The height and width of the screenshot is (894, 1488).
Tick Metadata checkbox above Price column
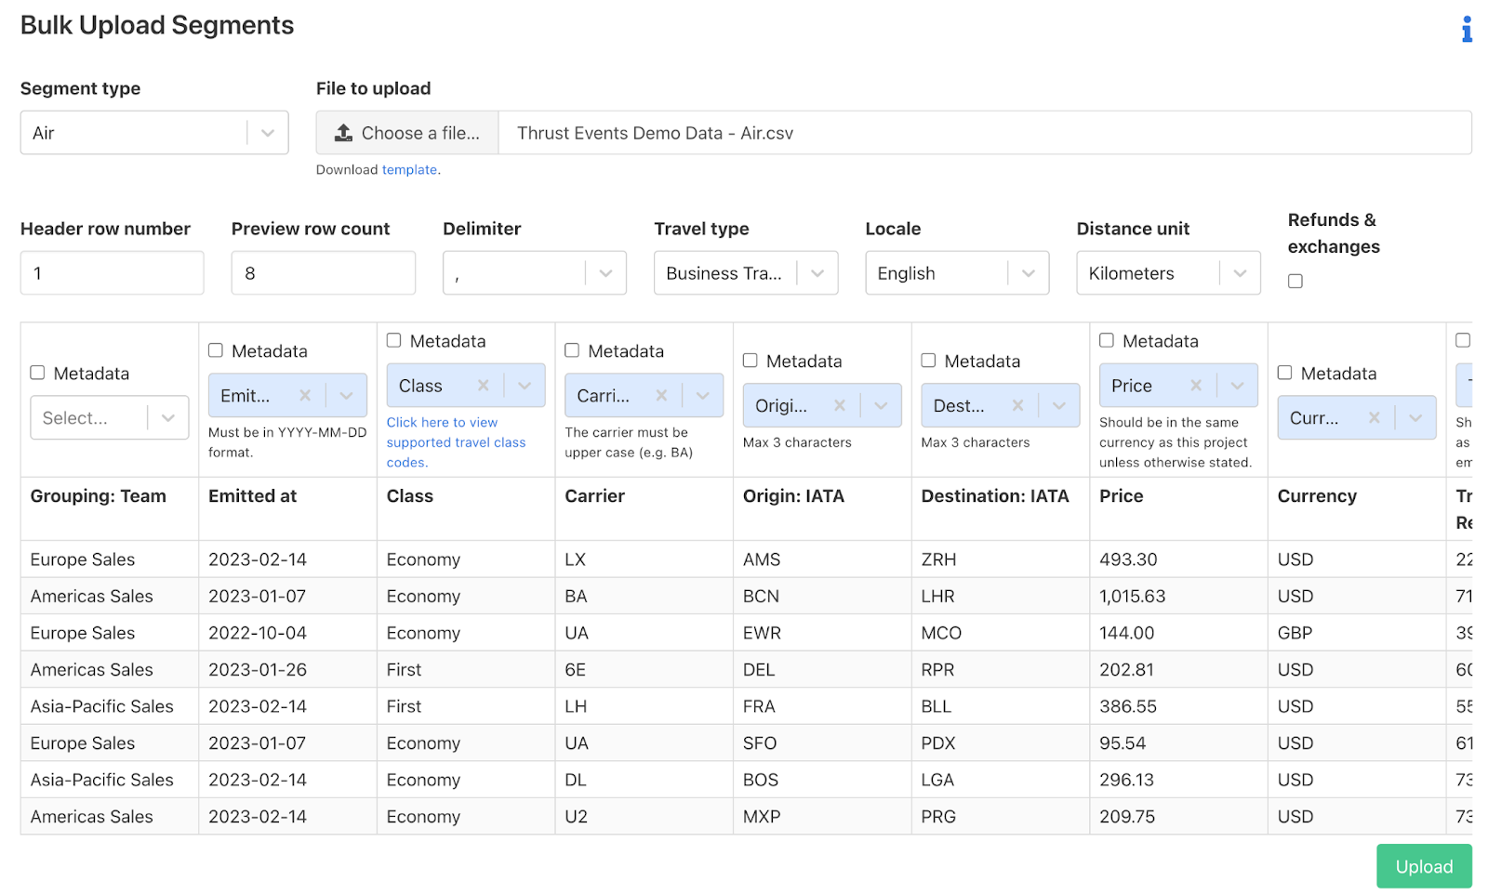pyautogui.click(x=1107, y=341)
